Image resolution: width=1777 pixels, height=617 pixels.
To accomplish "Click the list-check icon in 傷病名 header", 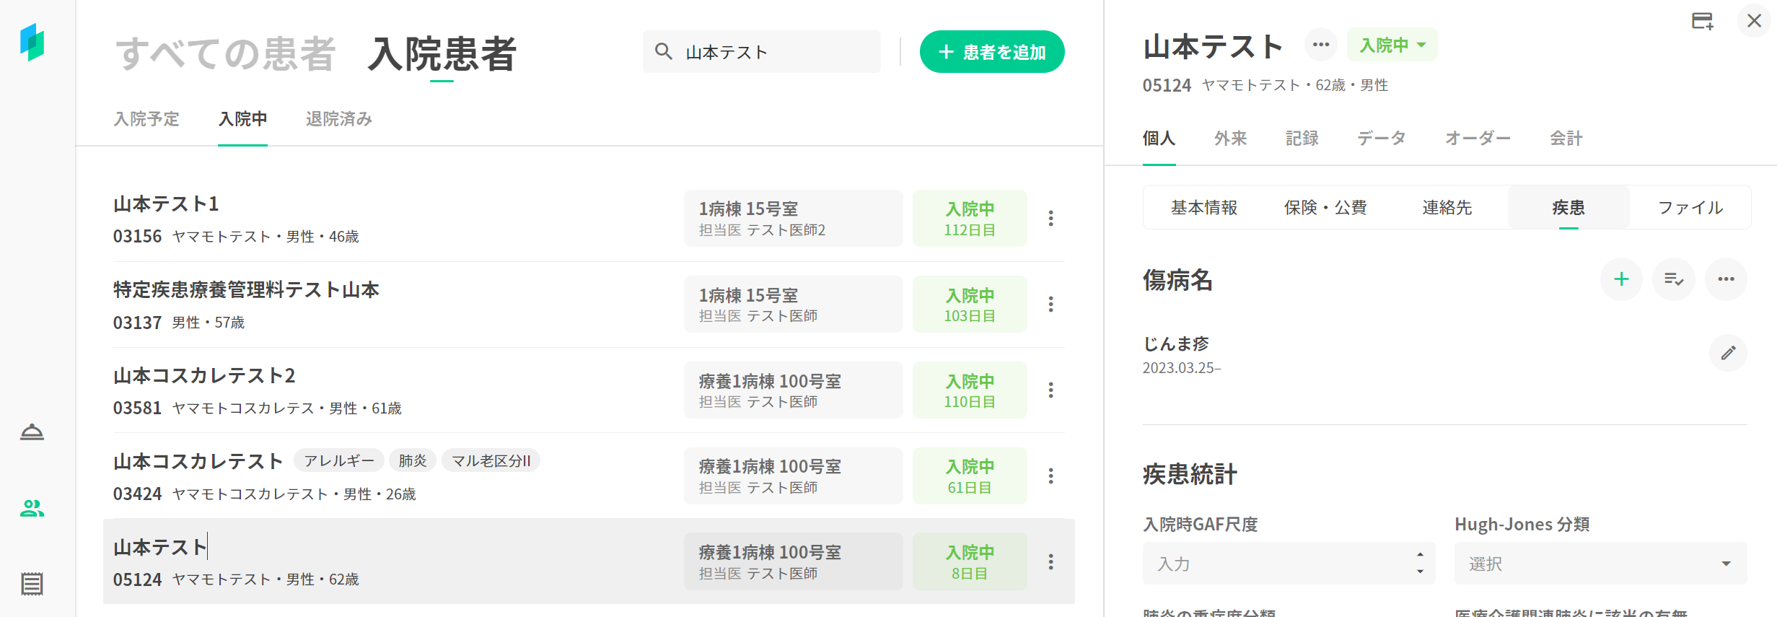I will point(1673,279).
